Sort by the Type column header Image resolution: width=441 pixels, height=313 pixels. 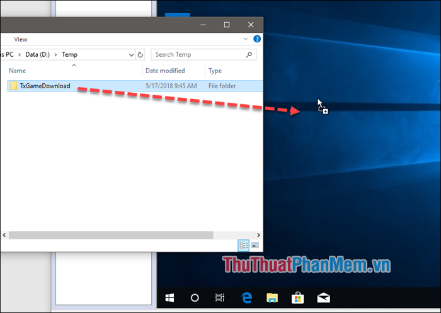coord(215,71)
